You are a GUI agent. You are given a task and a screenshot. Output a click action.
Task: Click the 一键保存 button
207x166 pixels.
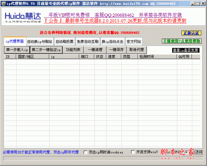coord(117,50)
